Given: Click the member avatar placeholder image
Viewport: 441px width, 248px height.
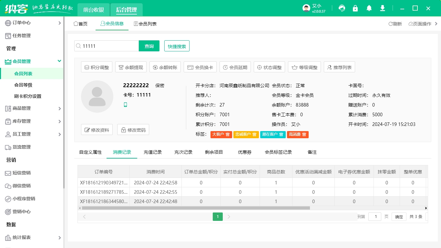Looking at the screenshot, I should click(97, 97).
